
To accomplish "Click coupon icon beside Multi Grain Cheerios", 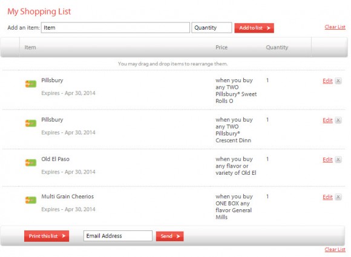I will click(x=31, y=200).
